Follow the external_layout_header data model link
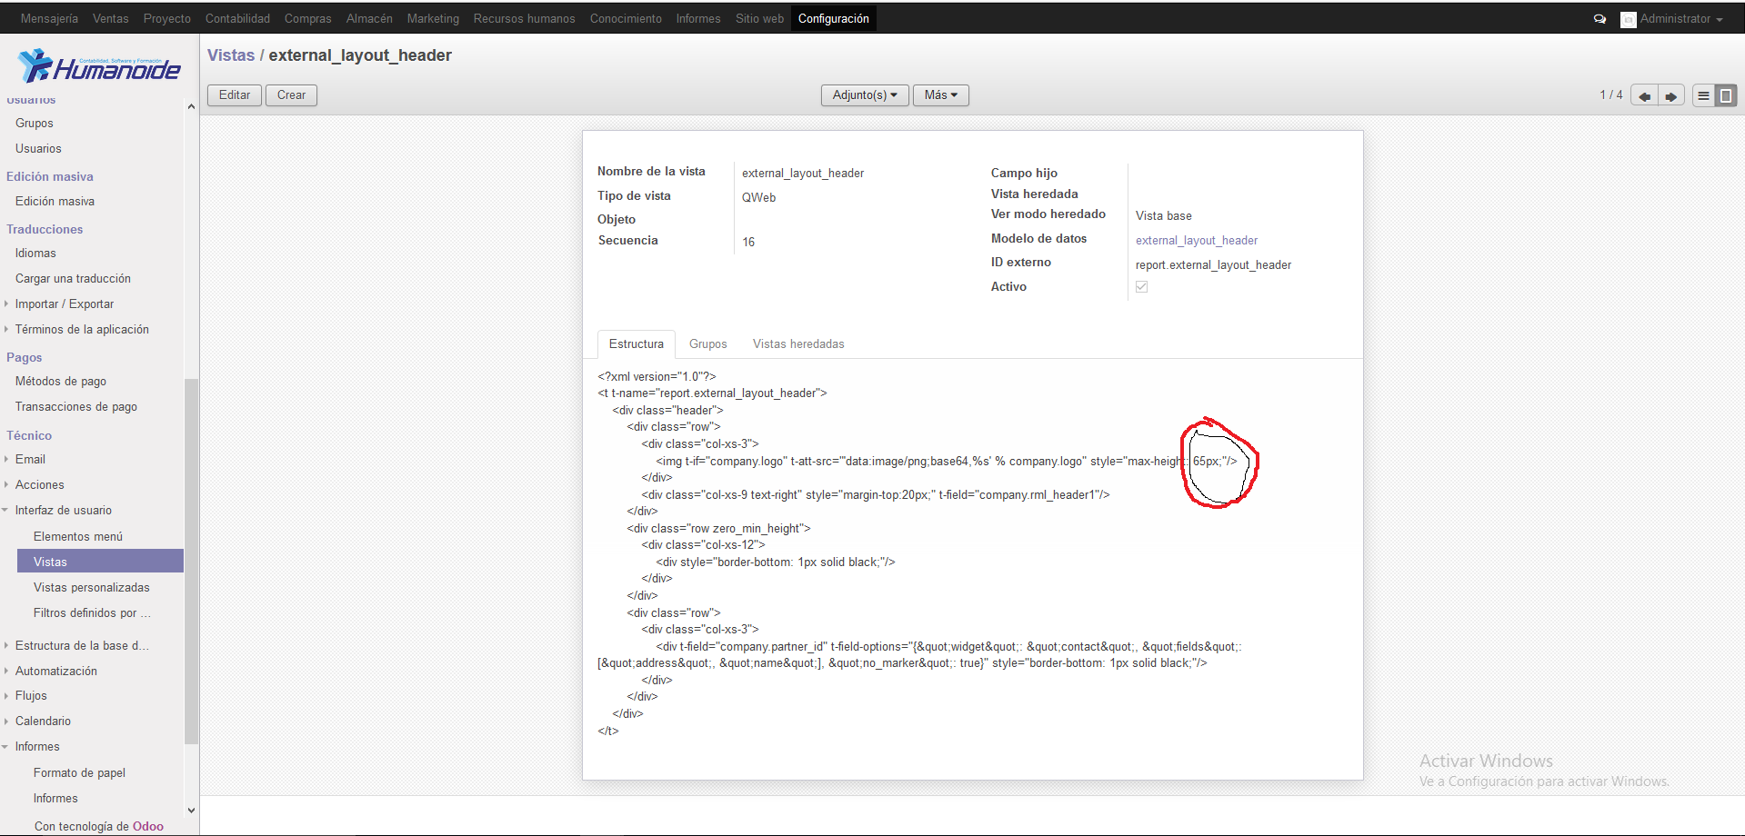Viewport: 1745px width, 836px height. coord(1196,241)
